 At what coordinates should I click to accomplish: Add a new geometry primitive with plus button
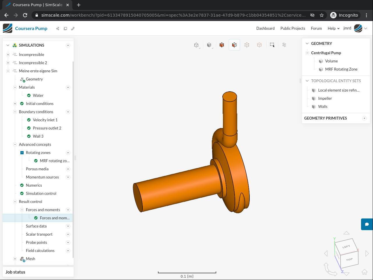[364, 118]
